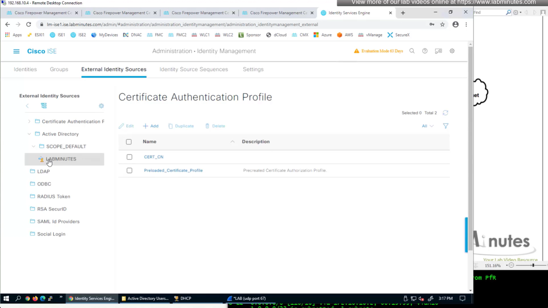This screenshot has width=548, height=308.
Task: Click the filter funnel icon above table
Action: (445, 126)
